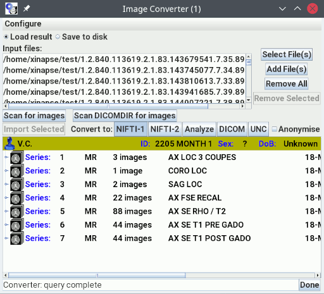Click series list scroll right arrow
This screenshot has height=294, width=324.
pyautogui.click(x=318, y=275)
